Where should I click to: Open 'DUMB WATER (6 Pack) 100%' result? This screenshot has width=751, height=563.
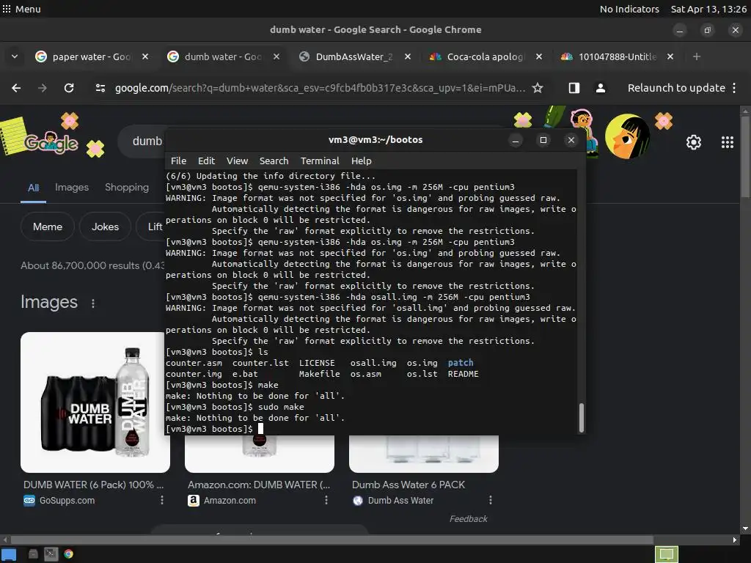(x=93, y=485)
